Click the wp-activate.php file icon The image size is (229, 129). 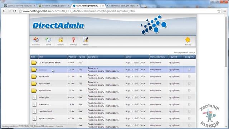pyautogui.click(x=34, y=118)
